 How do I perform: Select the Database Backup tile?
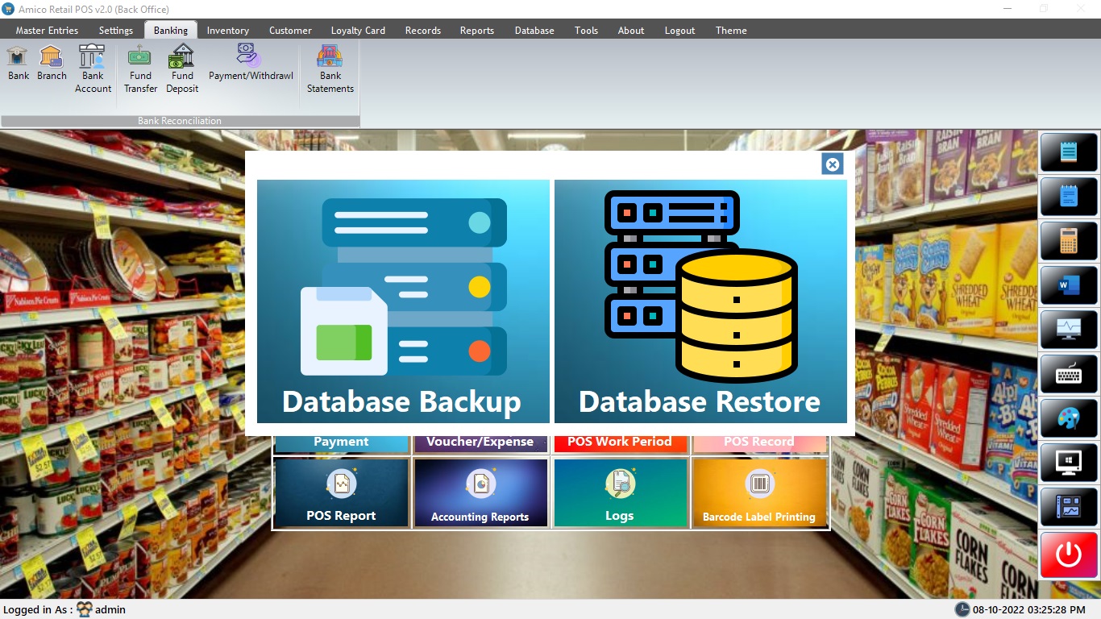coord(403,301)
